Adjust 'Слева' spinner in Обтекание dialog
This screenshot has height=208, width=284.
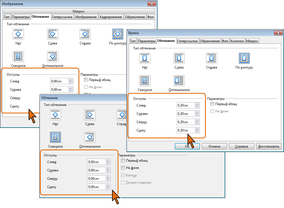108,162
